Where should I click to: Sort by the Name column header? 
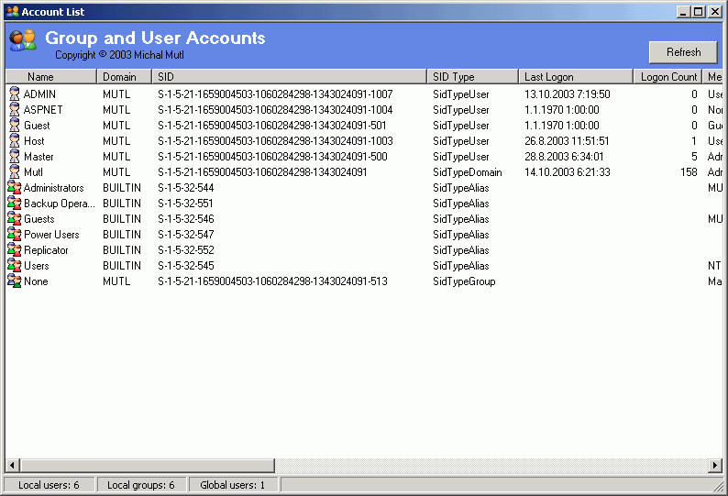(x=51, y=77)
